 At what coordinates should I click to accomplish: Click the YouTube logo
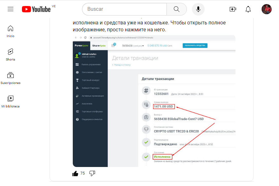36,9
